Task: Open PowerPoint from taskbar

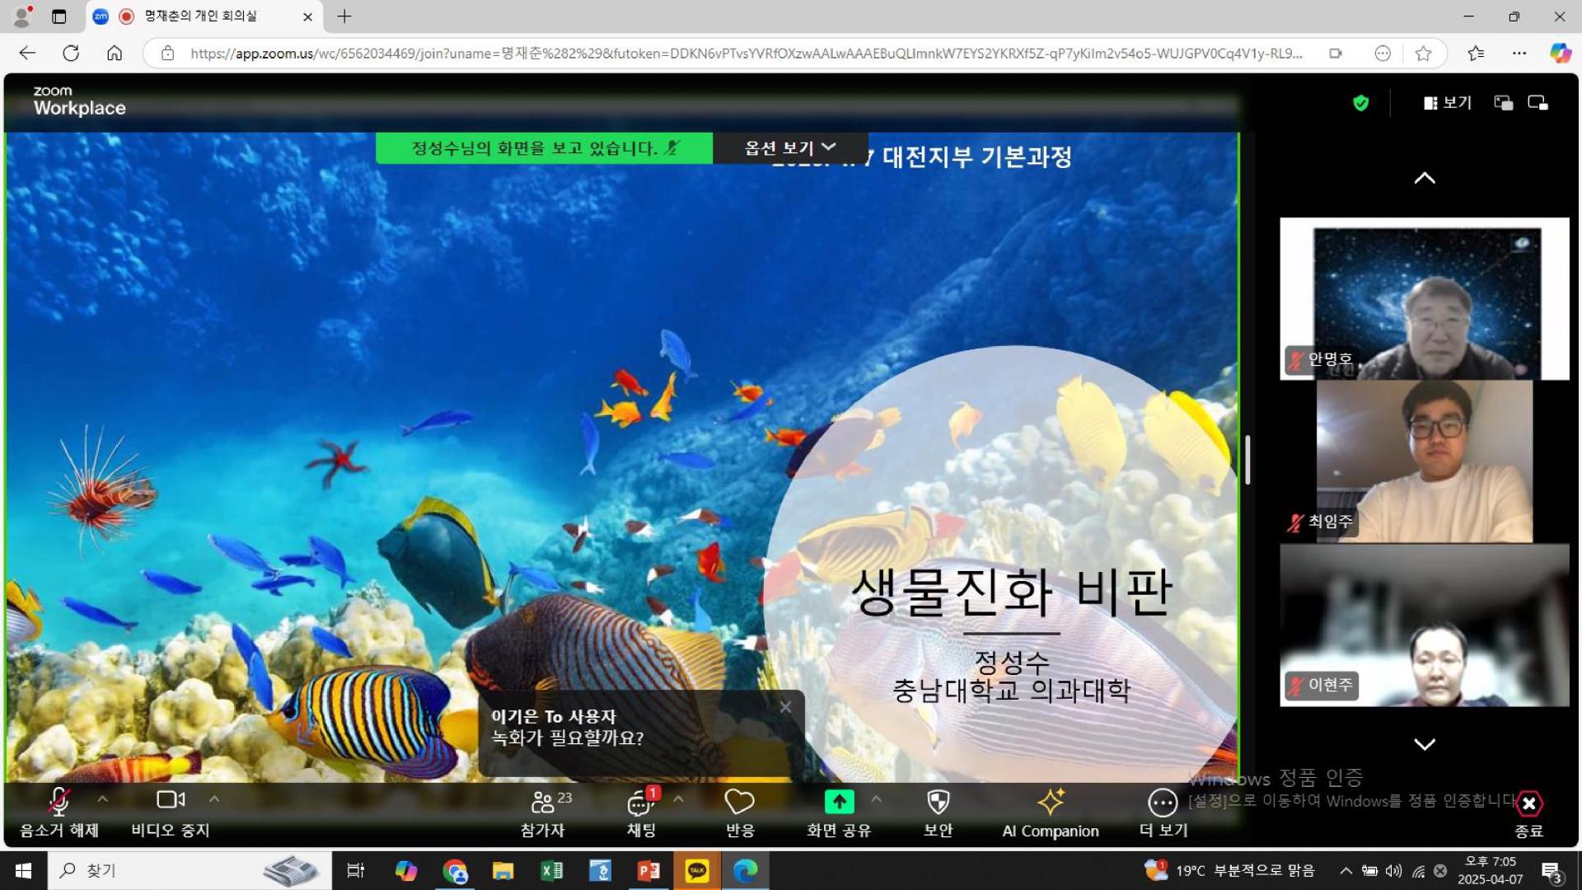Action: coord(648,870)
